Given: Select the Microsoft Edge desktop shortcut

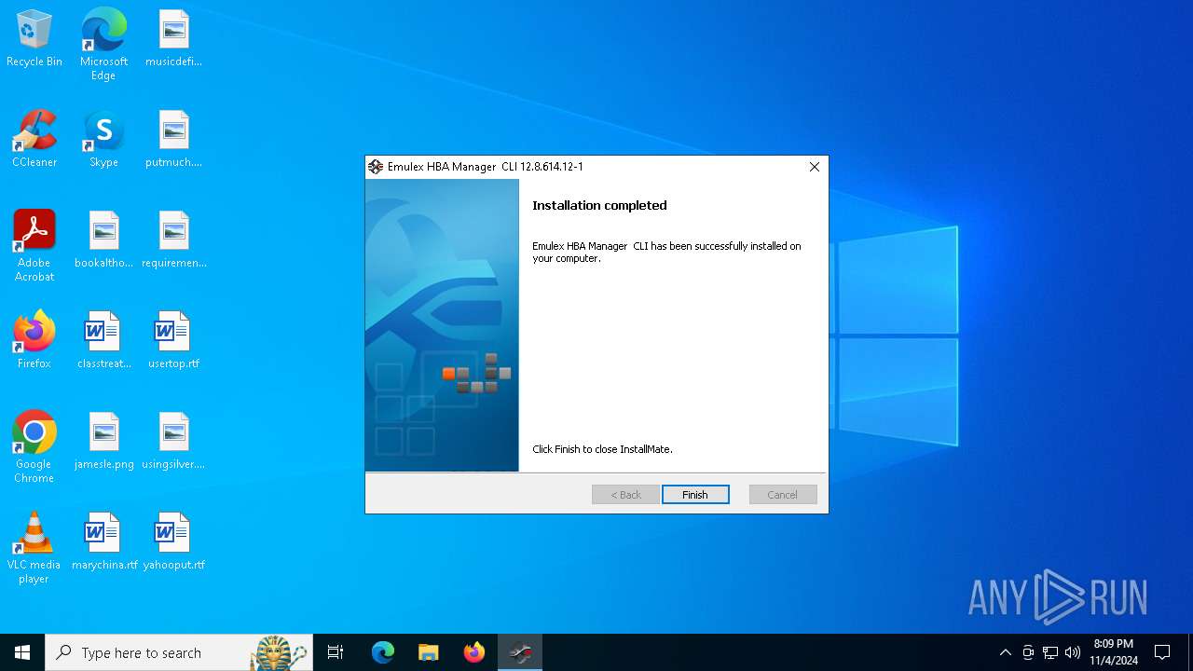Looking at the screenshot, I should 103,45.
